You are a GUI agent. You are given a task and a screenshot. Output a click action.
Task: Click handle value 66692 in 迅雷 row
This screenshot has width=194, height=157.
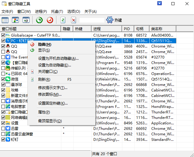coord(141,128)
